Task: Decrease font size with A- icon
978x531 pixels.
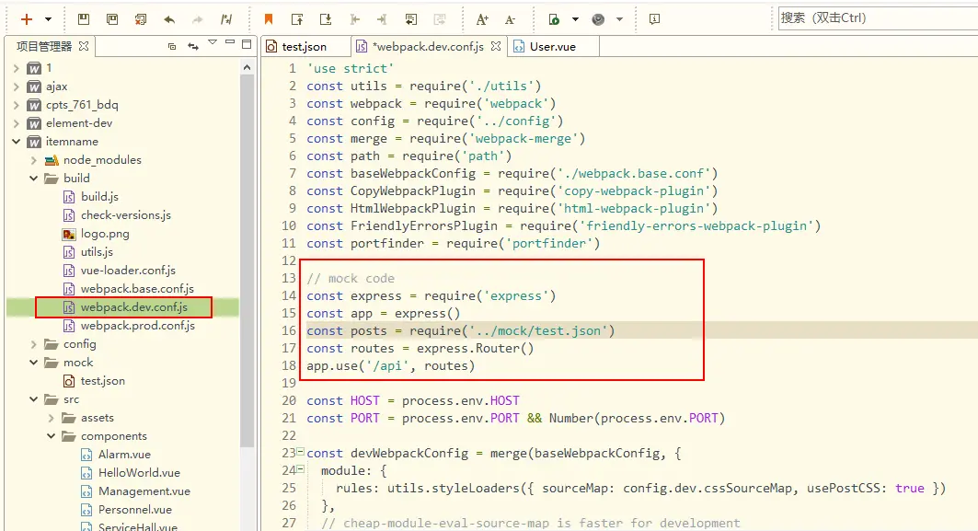Action: 511,19
